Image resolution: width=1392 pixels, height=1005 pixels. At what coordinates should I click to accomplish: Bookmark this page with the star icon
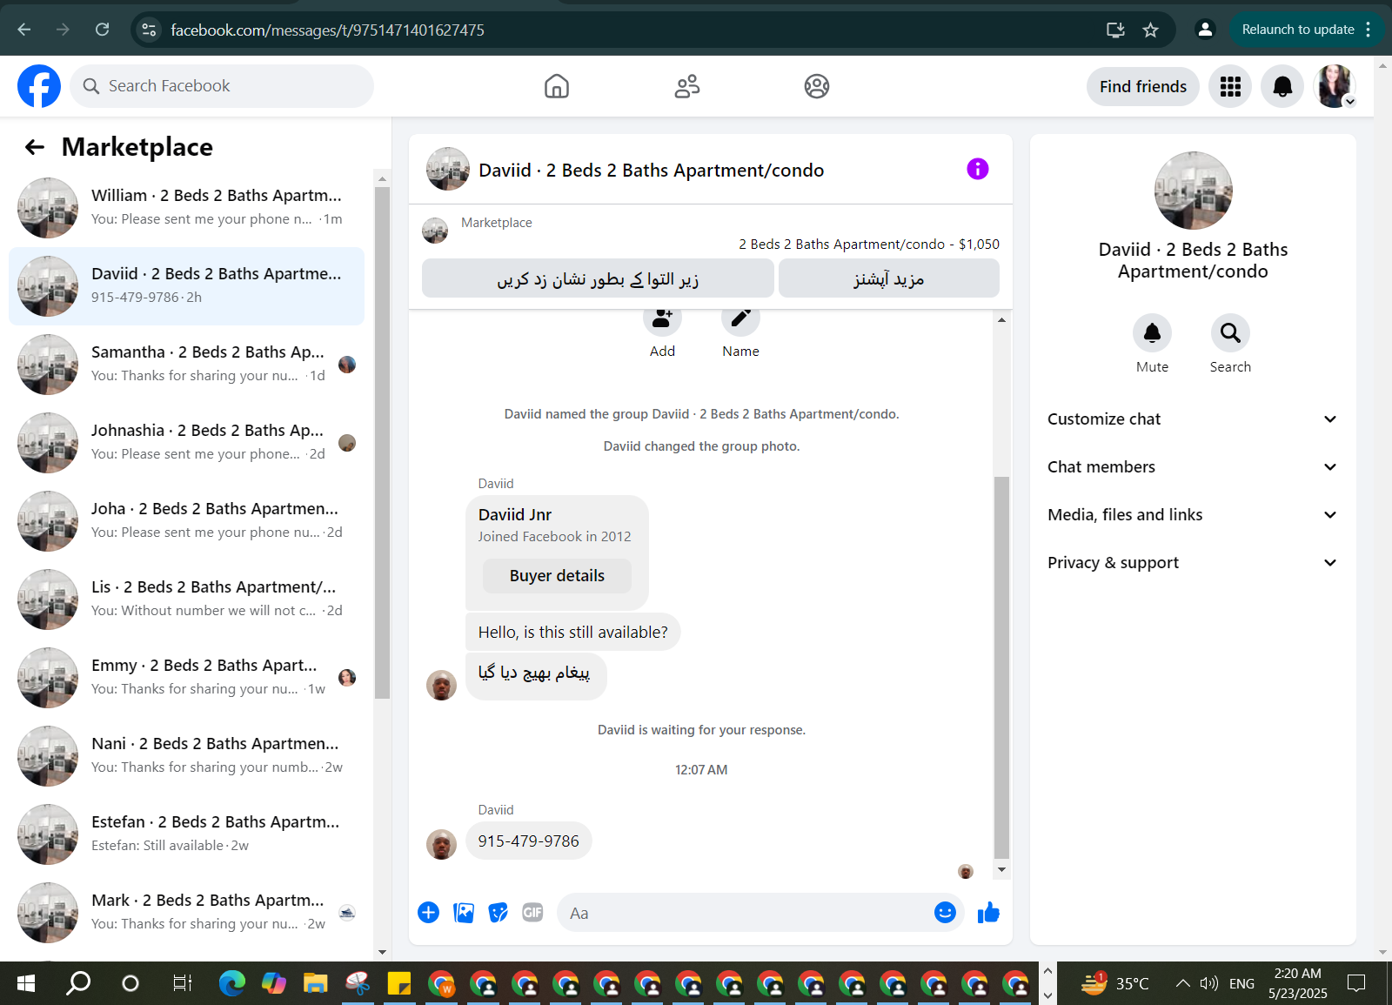1150,30
